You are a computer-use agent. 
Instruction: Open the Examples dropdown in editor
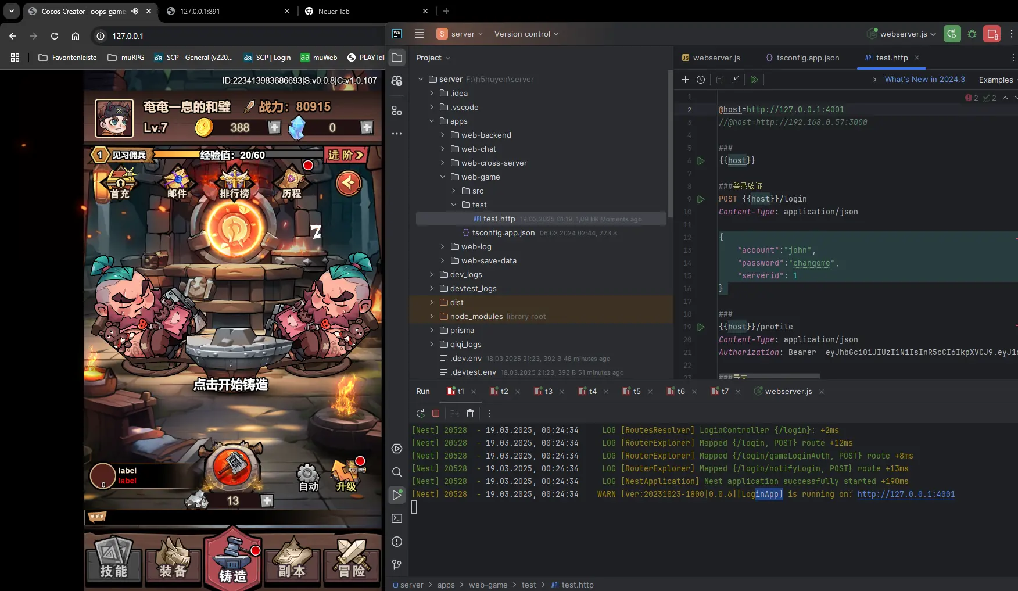(998, 80)
